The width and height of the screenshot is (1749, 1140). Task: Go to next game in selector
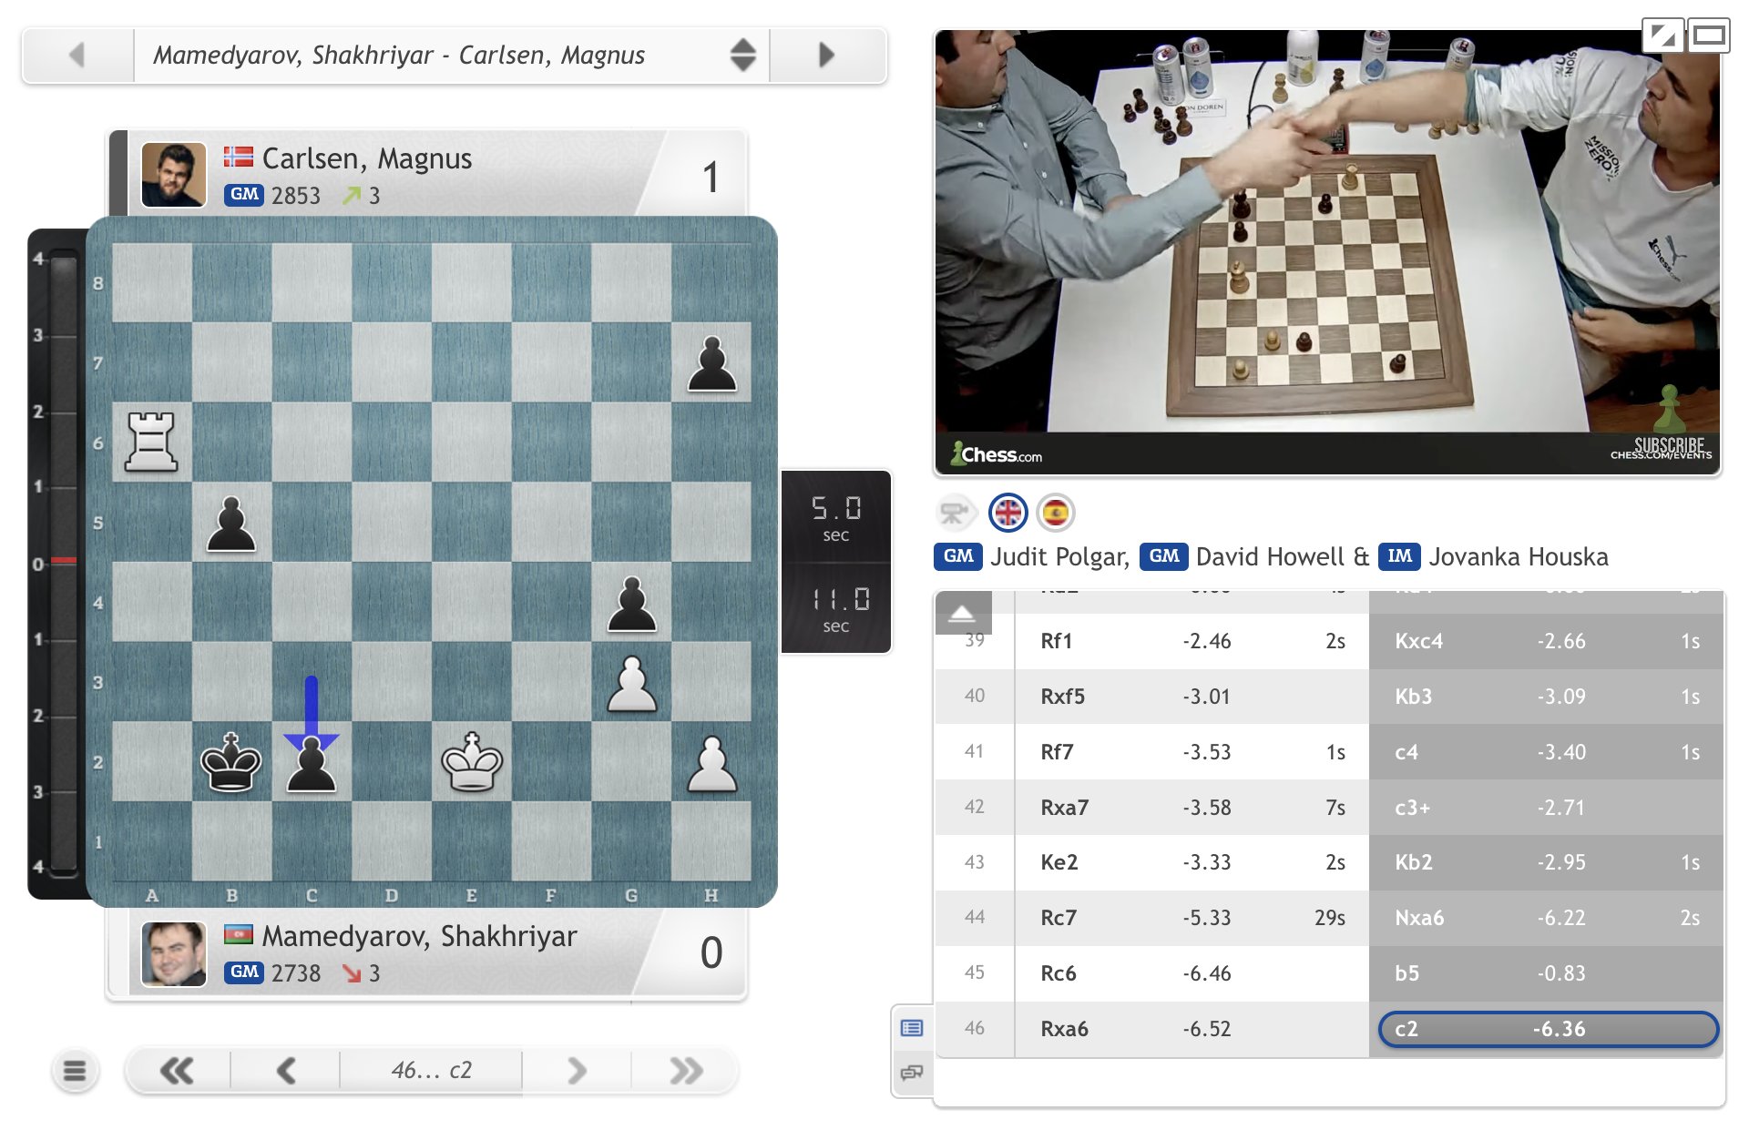point(826,56)
